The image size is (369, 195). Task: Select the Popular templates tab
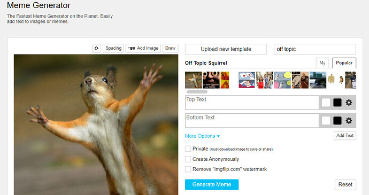point(344,63)
